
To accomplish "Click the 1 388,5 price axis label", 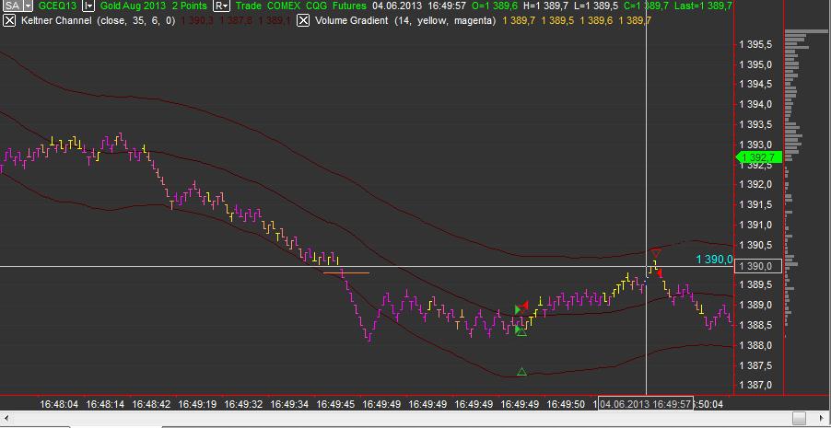I will click(x=755, y=325).
